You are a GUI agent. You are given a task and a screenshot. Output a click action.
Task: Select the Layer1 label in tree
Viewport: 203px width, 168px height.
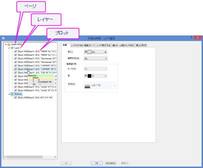point(17,48)
